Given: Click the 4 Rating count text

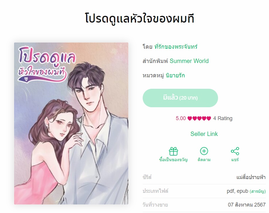Looking at the screenshot, I should click(223, 118).
